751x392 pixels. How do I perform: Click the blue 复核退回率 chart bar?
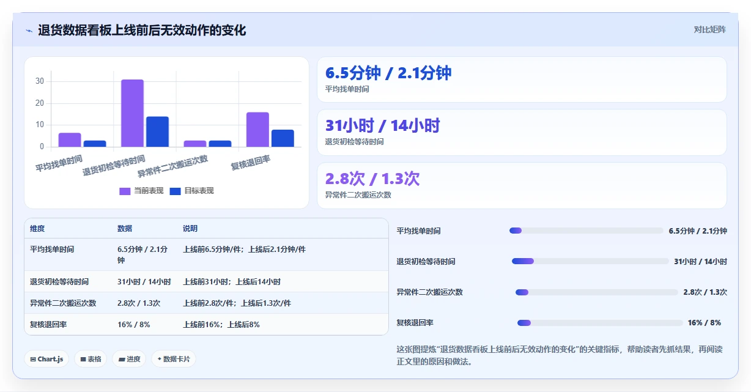pos(283,138)
